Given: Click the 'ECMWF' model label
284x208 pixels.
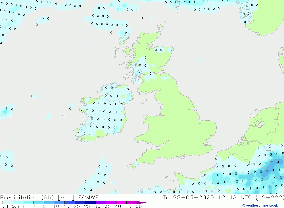Looking at the screenshot, I should [88, 197].
